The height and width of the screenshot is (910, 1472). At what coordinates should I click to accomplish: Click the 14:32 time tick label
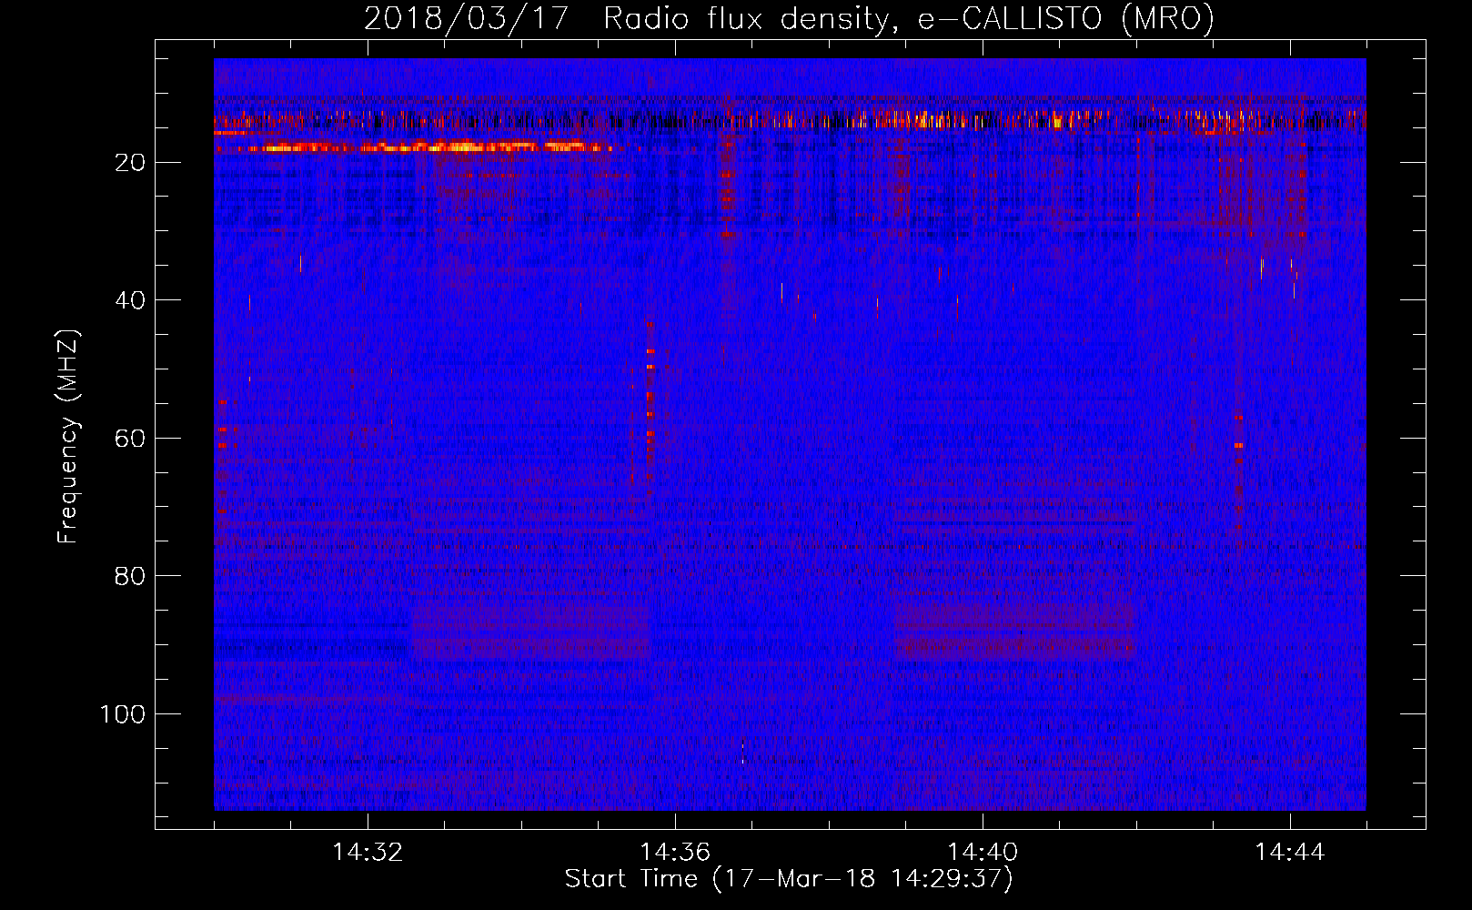(368, 852)
